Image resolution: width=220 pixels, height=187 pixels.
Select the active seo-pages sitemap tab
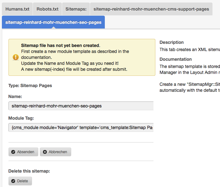(53, 23)
